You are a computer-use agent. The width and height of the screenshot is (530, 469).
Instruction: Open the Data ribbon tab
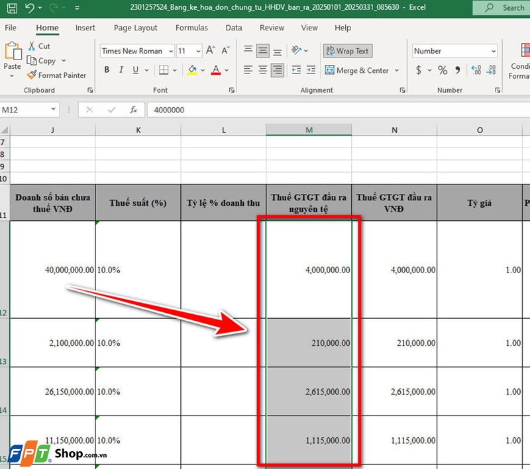coord(233,28)
